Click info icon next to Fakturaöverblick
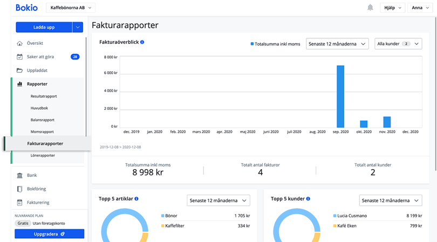Viewport: 437px width, 242px height. click(x=142, y=42)
